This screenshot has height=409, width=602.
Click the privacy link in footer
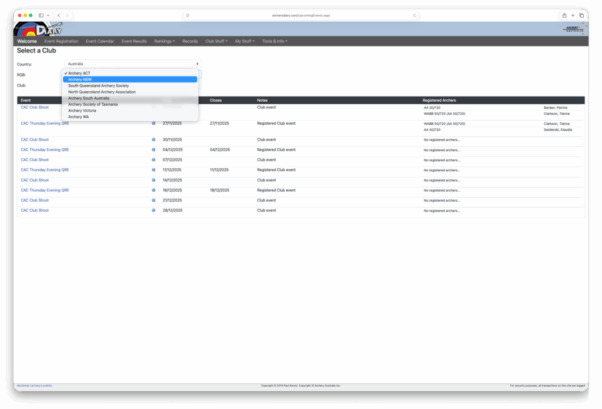click(x=36, y=385)
